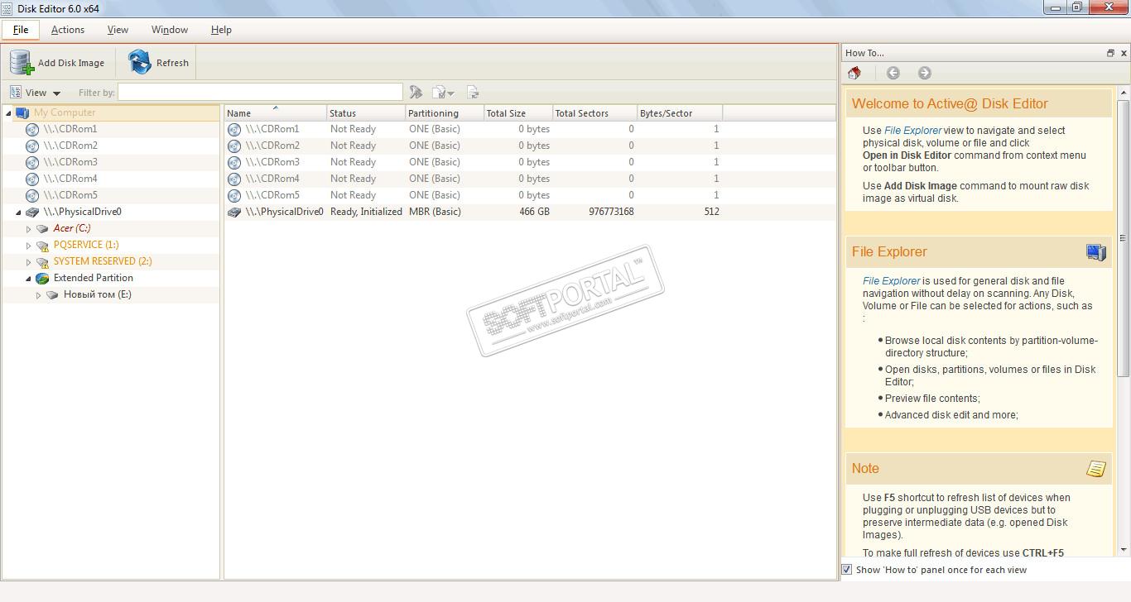Click the How To panel scroll-down arrow
Viewport: 1131px width, 602px height.
point(1124,549)
